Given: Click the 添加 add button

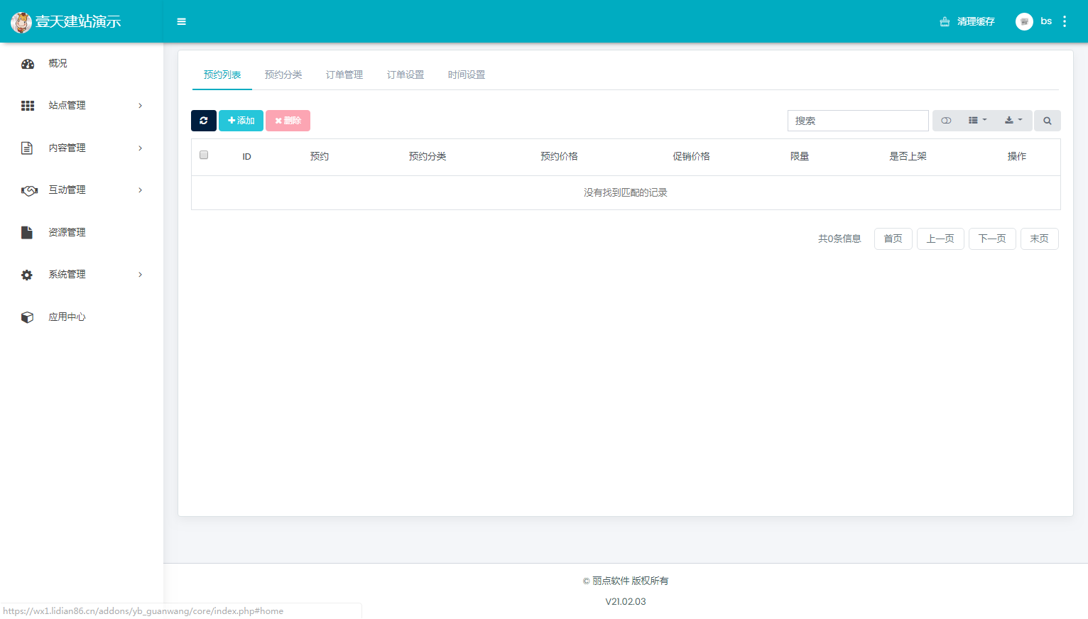Looking at the screenshot, I should click(x=241, y=121).
